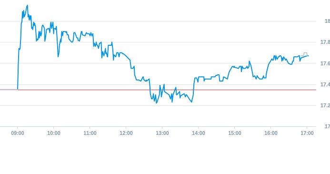Click the 15:00 time axis label
The height and width of the screenshot is (174, 330).
point(235,133)
